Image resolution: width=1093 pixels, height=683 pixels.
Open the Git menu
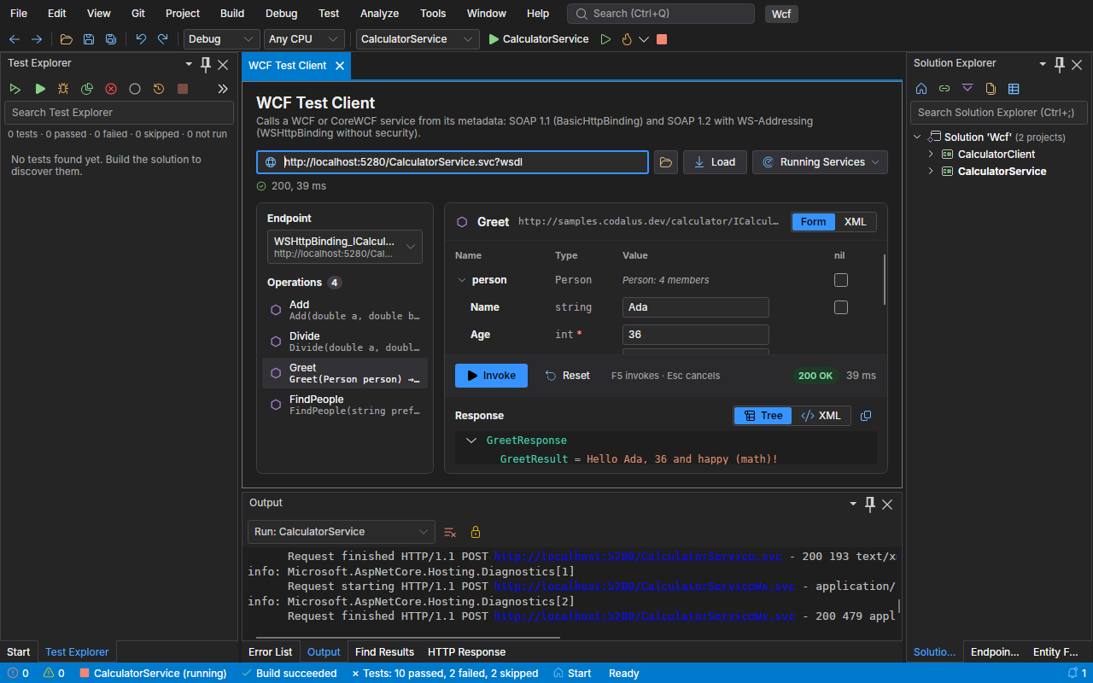138,14
